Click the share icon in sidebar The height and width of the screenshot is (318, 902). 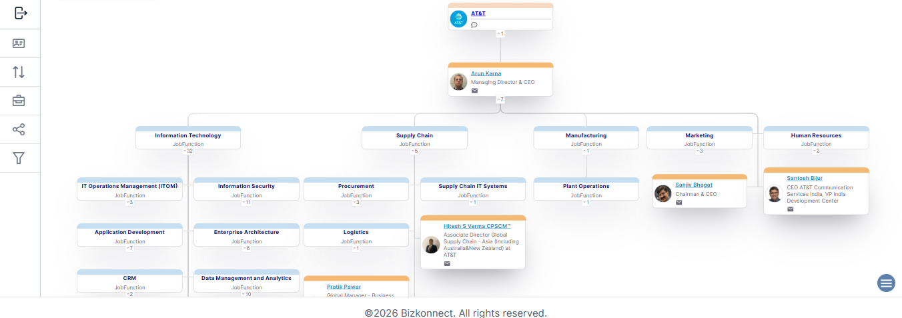[x=19, y=129]
